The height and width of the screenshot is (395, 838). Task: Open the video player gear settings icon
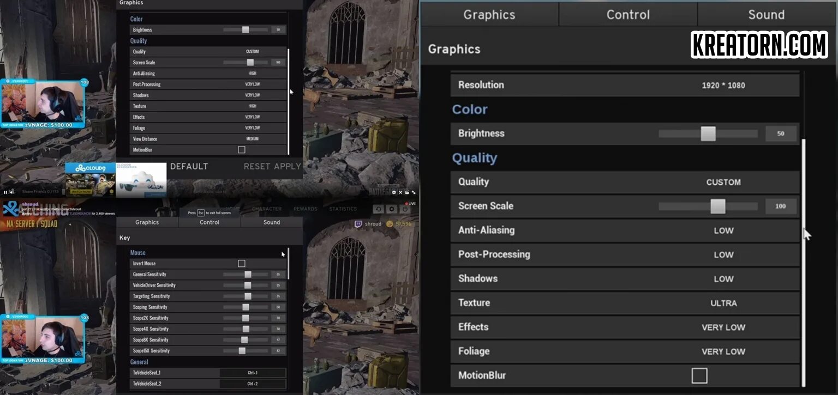tap(394, 192)
